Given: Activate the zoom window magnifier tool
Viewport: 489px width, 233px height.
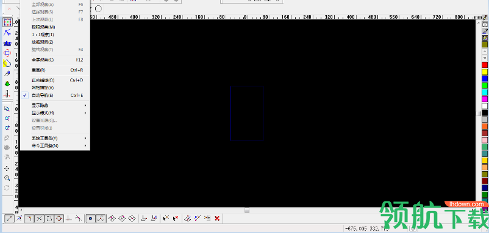Looking at the screenshot, I should [7, 109].
